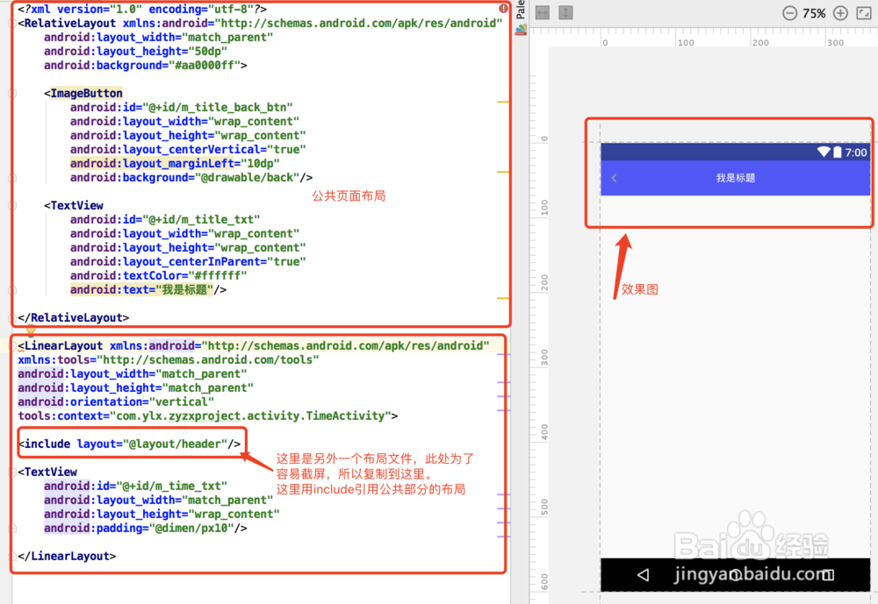The height and width of the screenshot is (604, 878).
Task: Click the </LinearLayout> closing tag
Action: (x=67, y=556)
